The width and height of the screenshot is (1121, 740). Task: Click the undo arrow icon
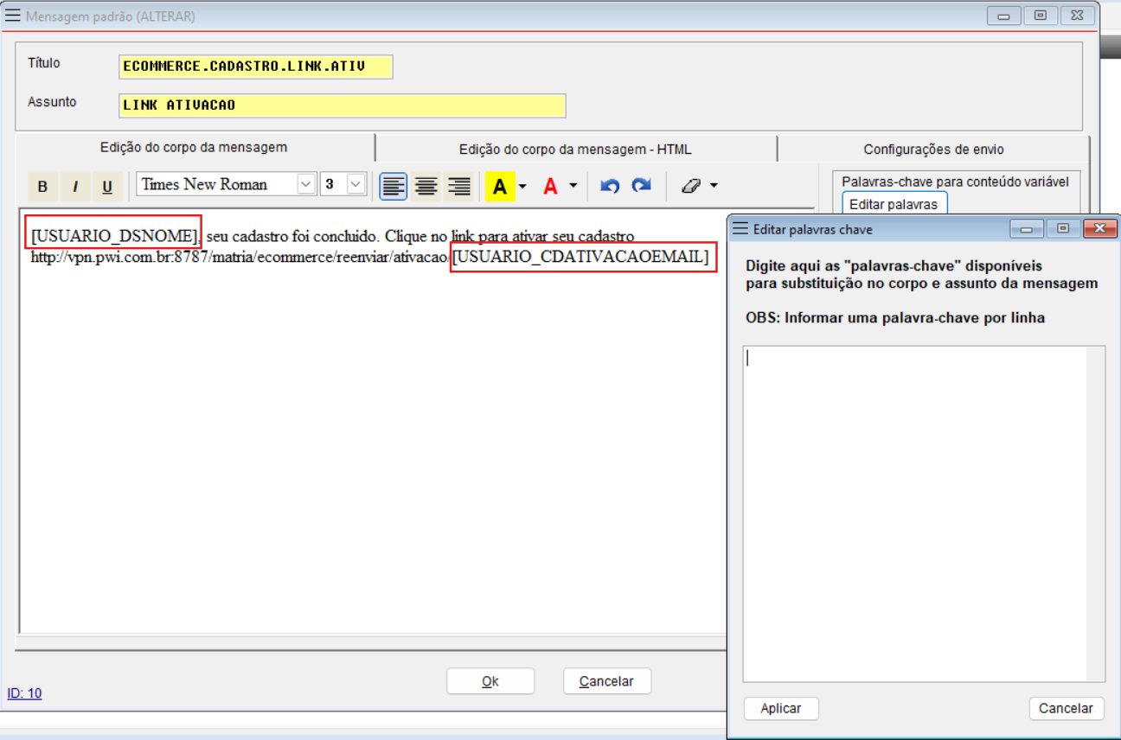tap(610, 186)
